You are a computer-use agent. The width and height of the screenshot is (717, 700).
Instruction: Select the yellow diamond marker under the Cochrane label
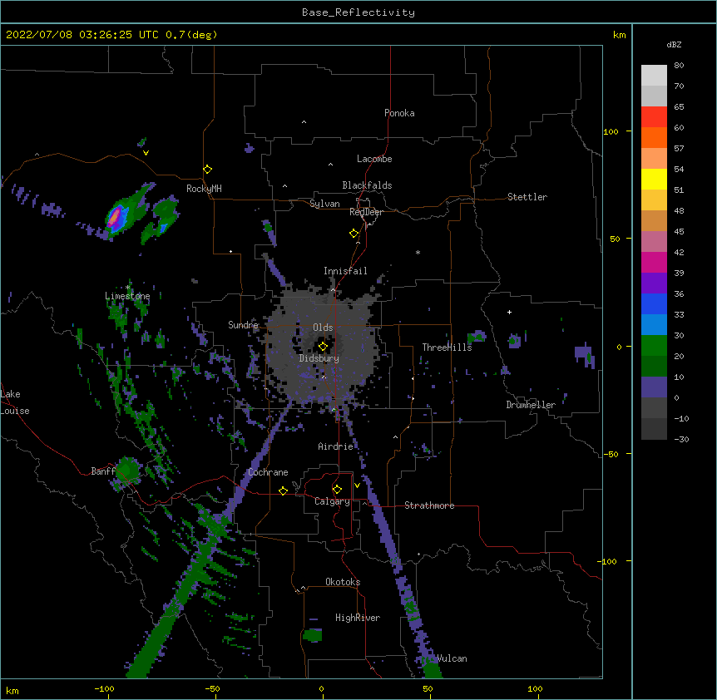283,490
